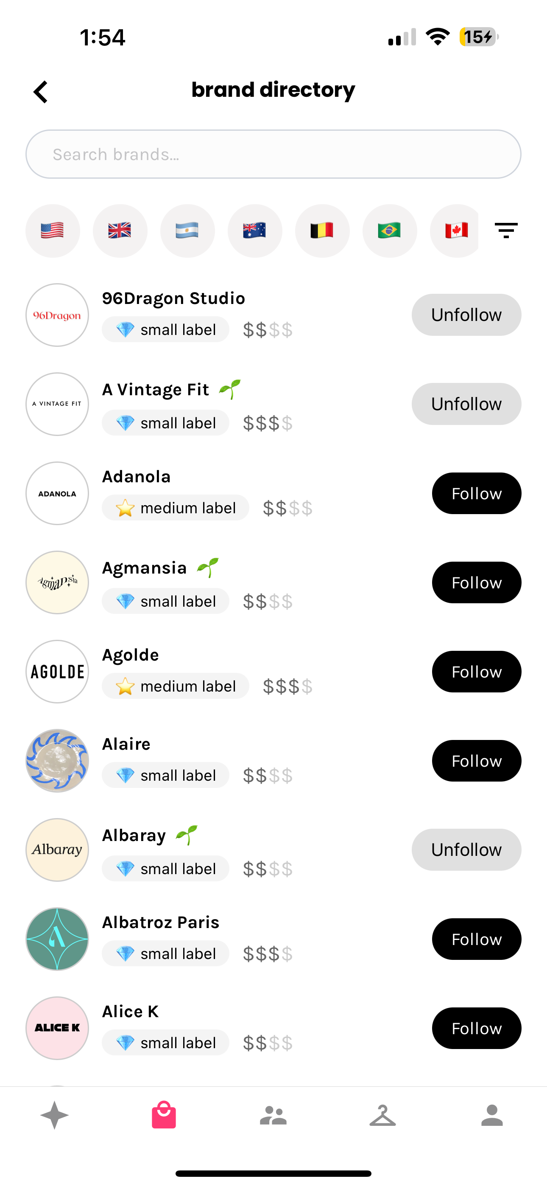Filter brands by Brazil flag
The height and width of the screenshot is (1187, 547).
tap(390, 231)
